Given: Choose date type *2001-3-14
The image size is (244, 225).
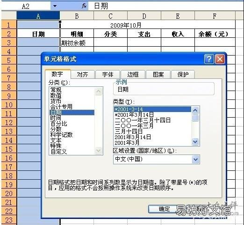Looking at the screenshot, I should (x=152, y=109).
